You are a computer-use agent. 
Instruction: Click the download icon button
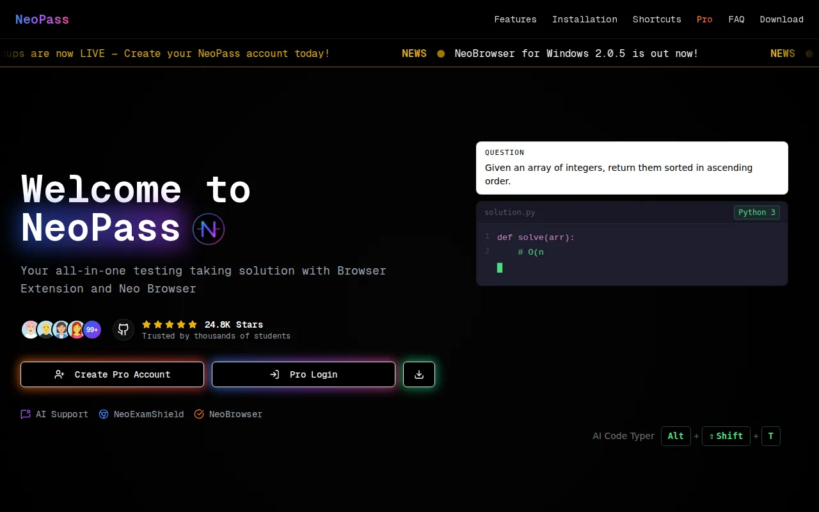pos(419,374)
